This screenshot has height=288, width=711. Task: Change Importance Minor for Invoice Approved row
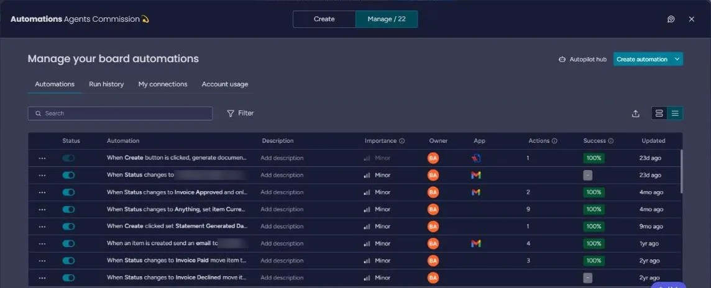(377, 192)
